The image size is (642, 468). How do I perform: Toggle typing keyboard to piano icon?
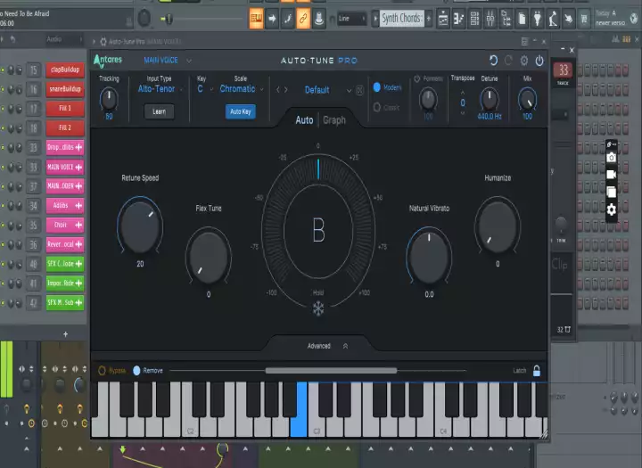tap(256, 19)
